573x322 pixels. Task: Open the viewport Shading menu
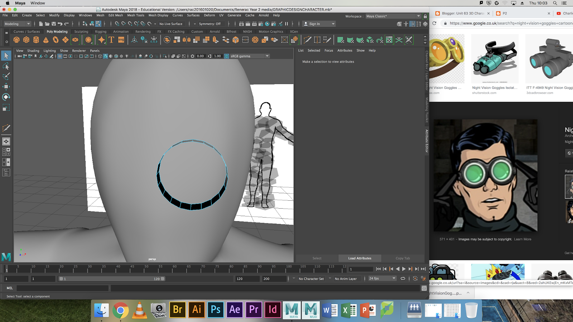[33, 51]
